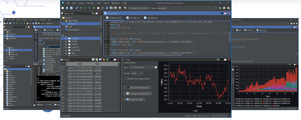Open the chart Type Time Series dropdown
This screenshot has width=301, height=120.
[x=141, y=67]
